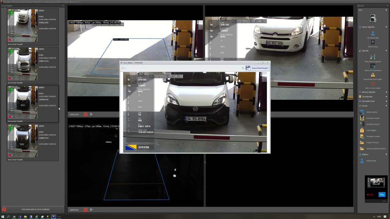The width and height of the screenshot is (390, 219).
Task: Click Dosya Olarak Kaydet button
Action: [x=257, y=68]
